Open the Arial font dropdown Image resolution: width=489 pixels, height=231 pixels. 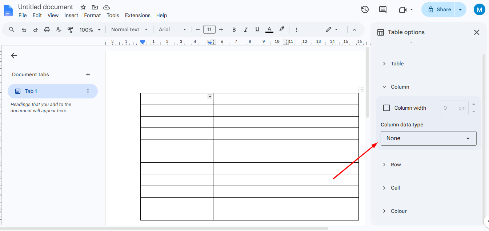pos(172,30)
